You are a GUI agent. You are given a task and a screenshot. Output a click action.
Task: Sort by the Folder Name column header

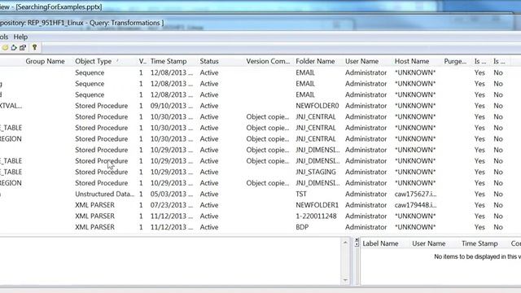point(315,62)
